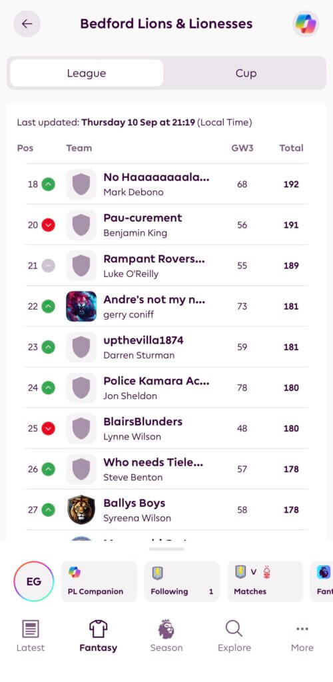Screen dimensions: 333x682
Task: Tap the bottom sheet drag handle
Action: click(x=166, y=549)
